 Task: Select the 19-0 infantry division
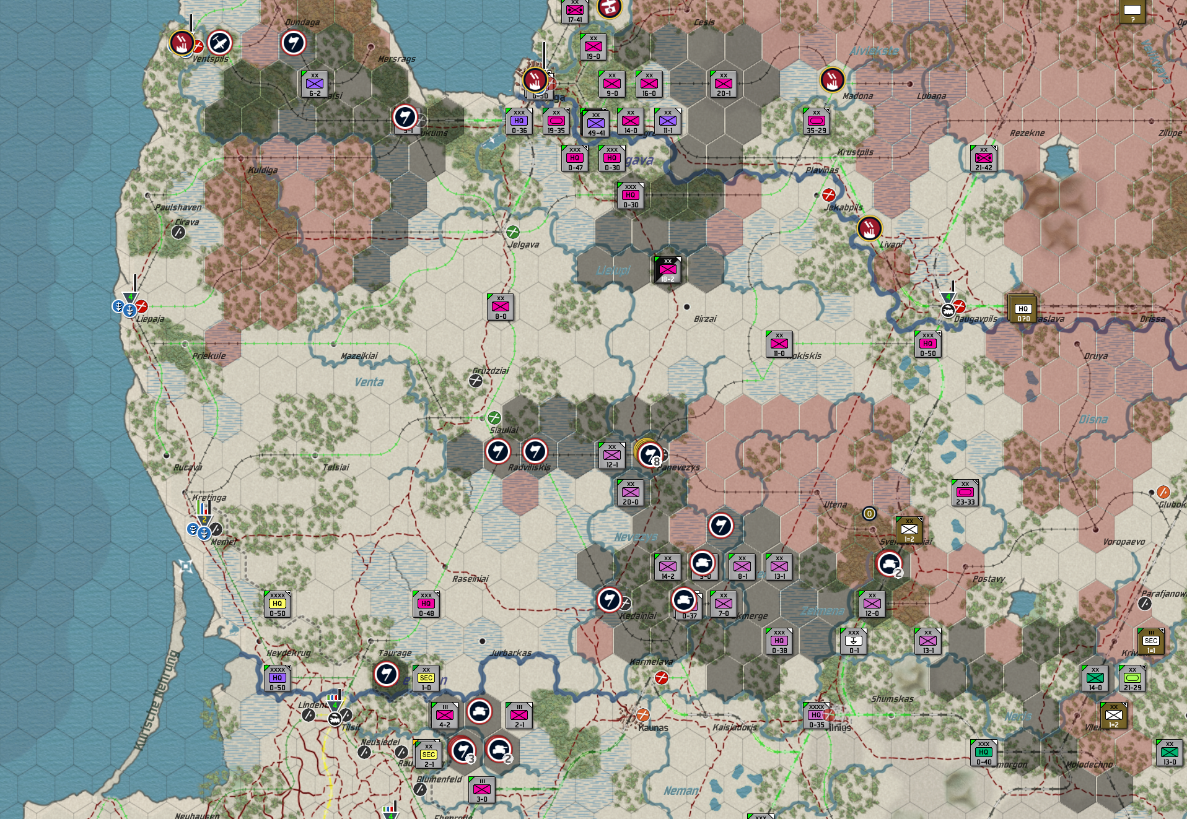pos(593,47)
